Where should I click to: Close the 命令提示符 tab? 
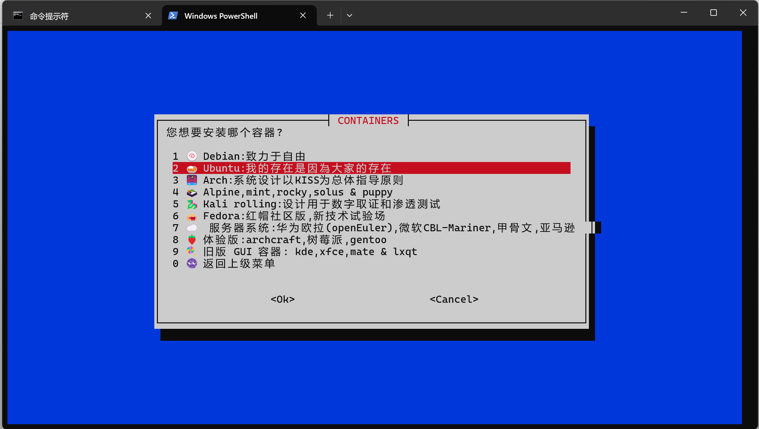pos(148,15)
